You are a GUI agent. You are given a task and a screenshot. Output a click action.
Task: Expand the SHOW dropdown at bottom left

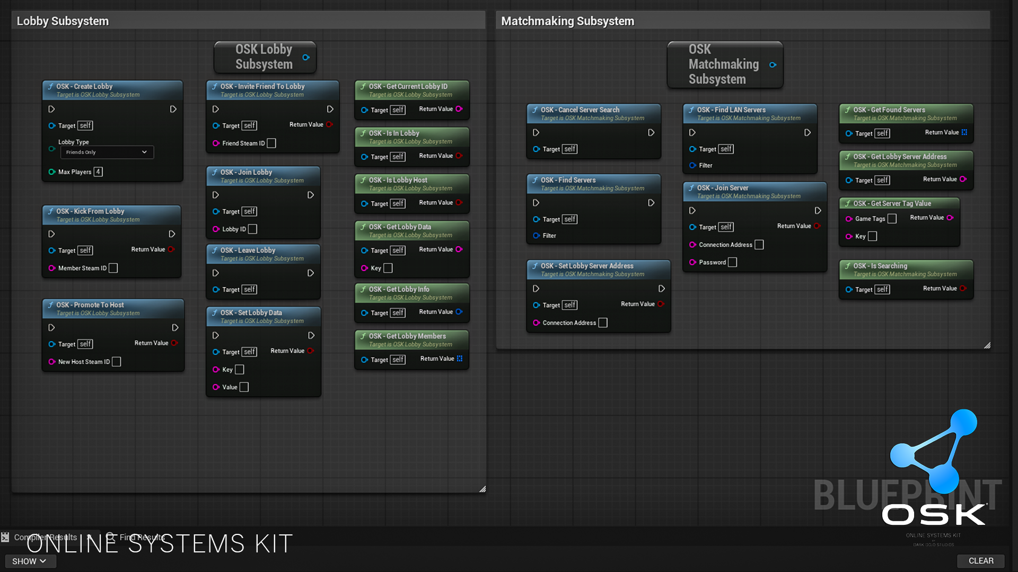pos(30,561)
